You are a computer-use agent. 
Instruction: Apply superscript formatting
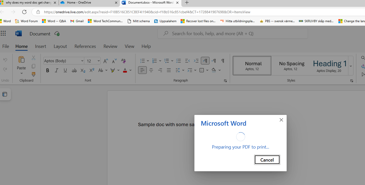click(x=92, y=70)
